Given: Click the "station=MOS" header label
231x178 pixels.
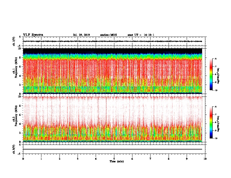Looking at the screenshot, I should point(108,35).
